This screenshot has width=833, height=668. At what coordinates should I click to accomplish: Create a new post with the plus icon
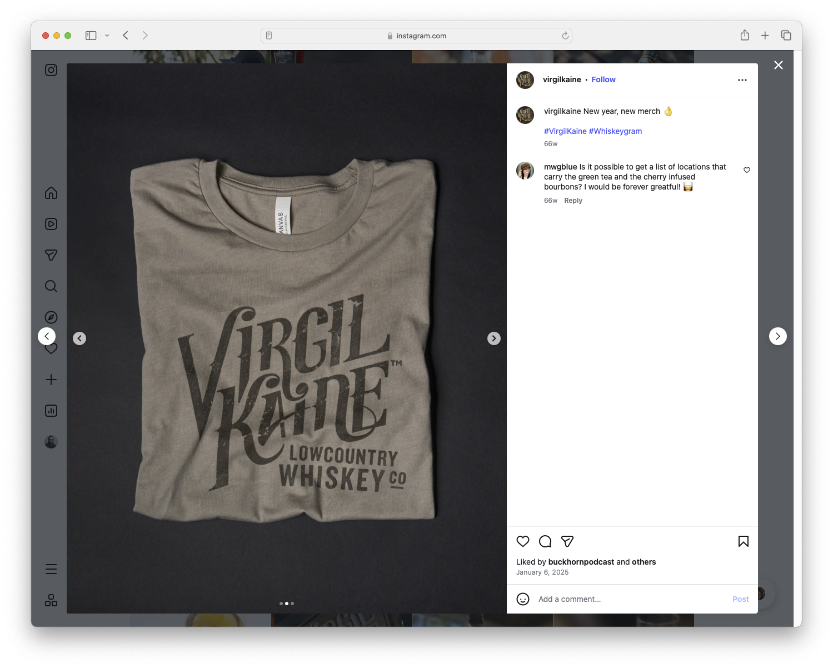pyautogui.click(x=51, y=380)
